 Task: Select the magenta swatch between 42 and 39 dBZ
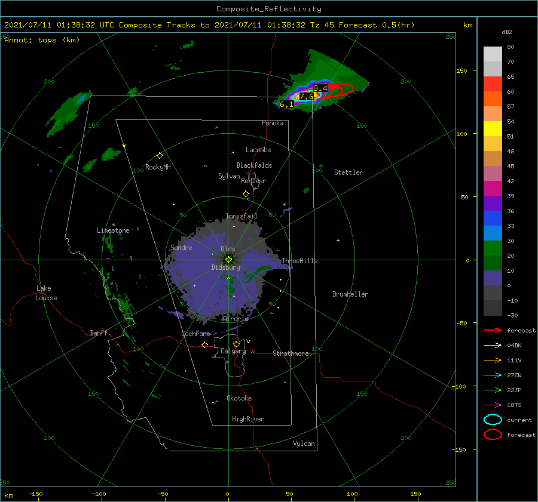[x=493, y=189]
